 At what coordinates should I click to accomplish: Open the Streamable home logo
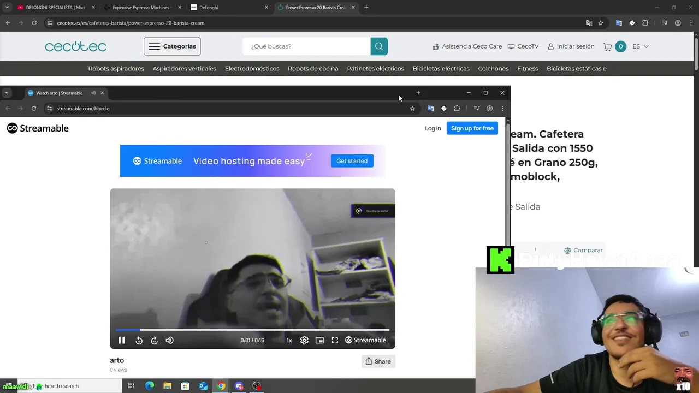pos(38,128)
